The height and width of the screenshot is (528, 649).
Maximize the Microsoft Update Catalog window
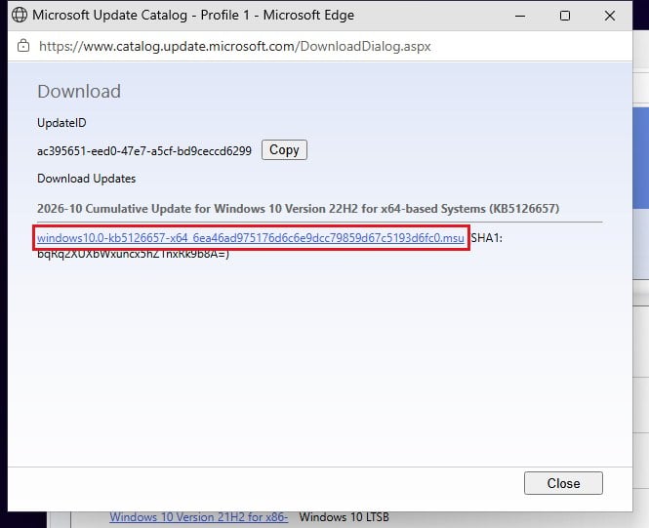(565, 16)
